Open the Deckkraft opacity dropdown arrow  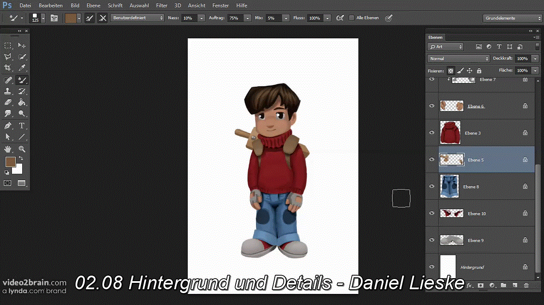(535, 58)
